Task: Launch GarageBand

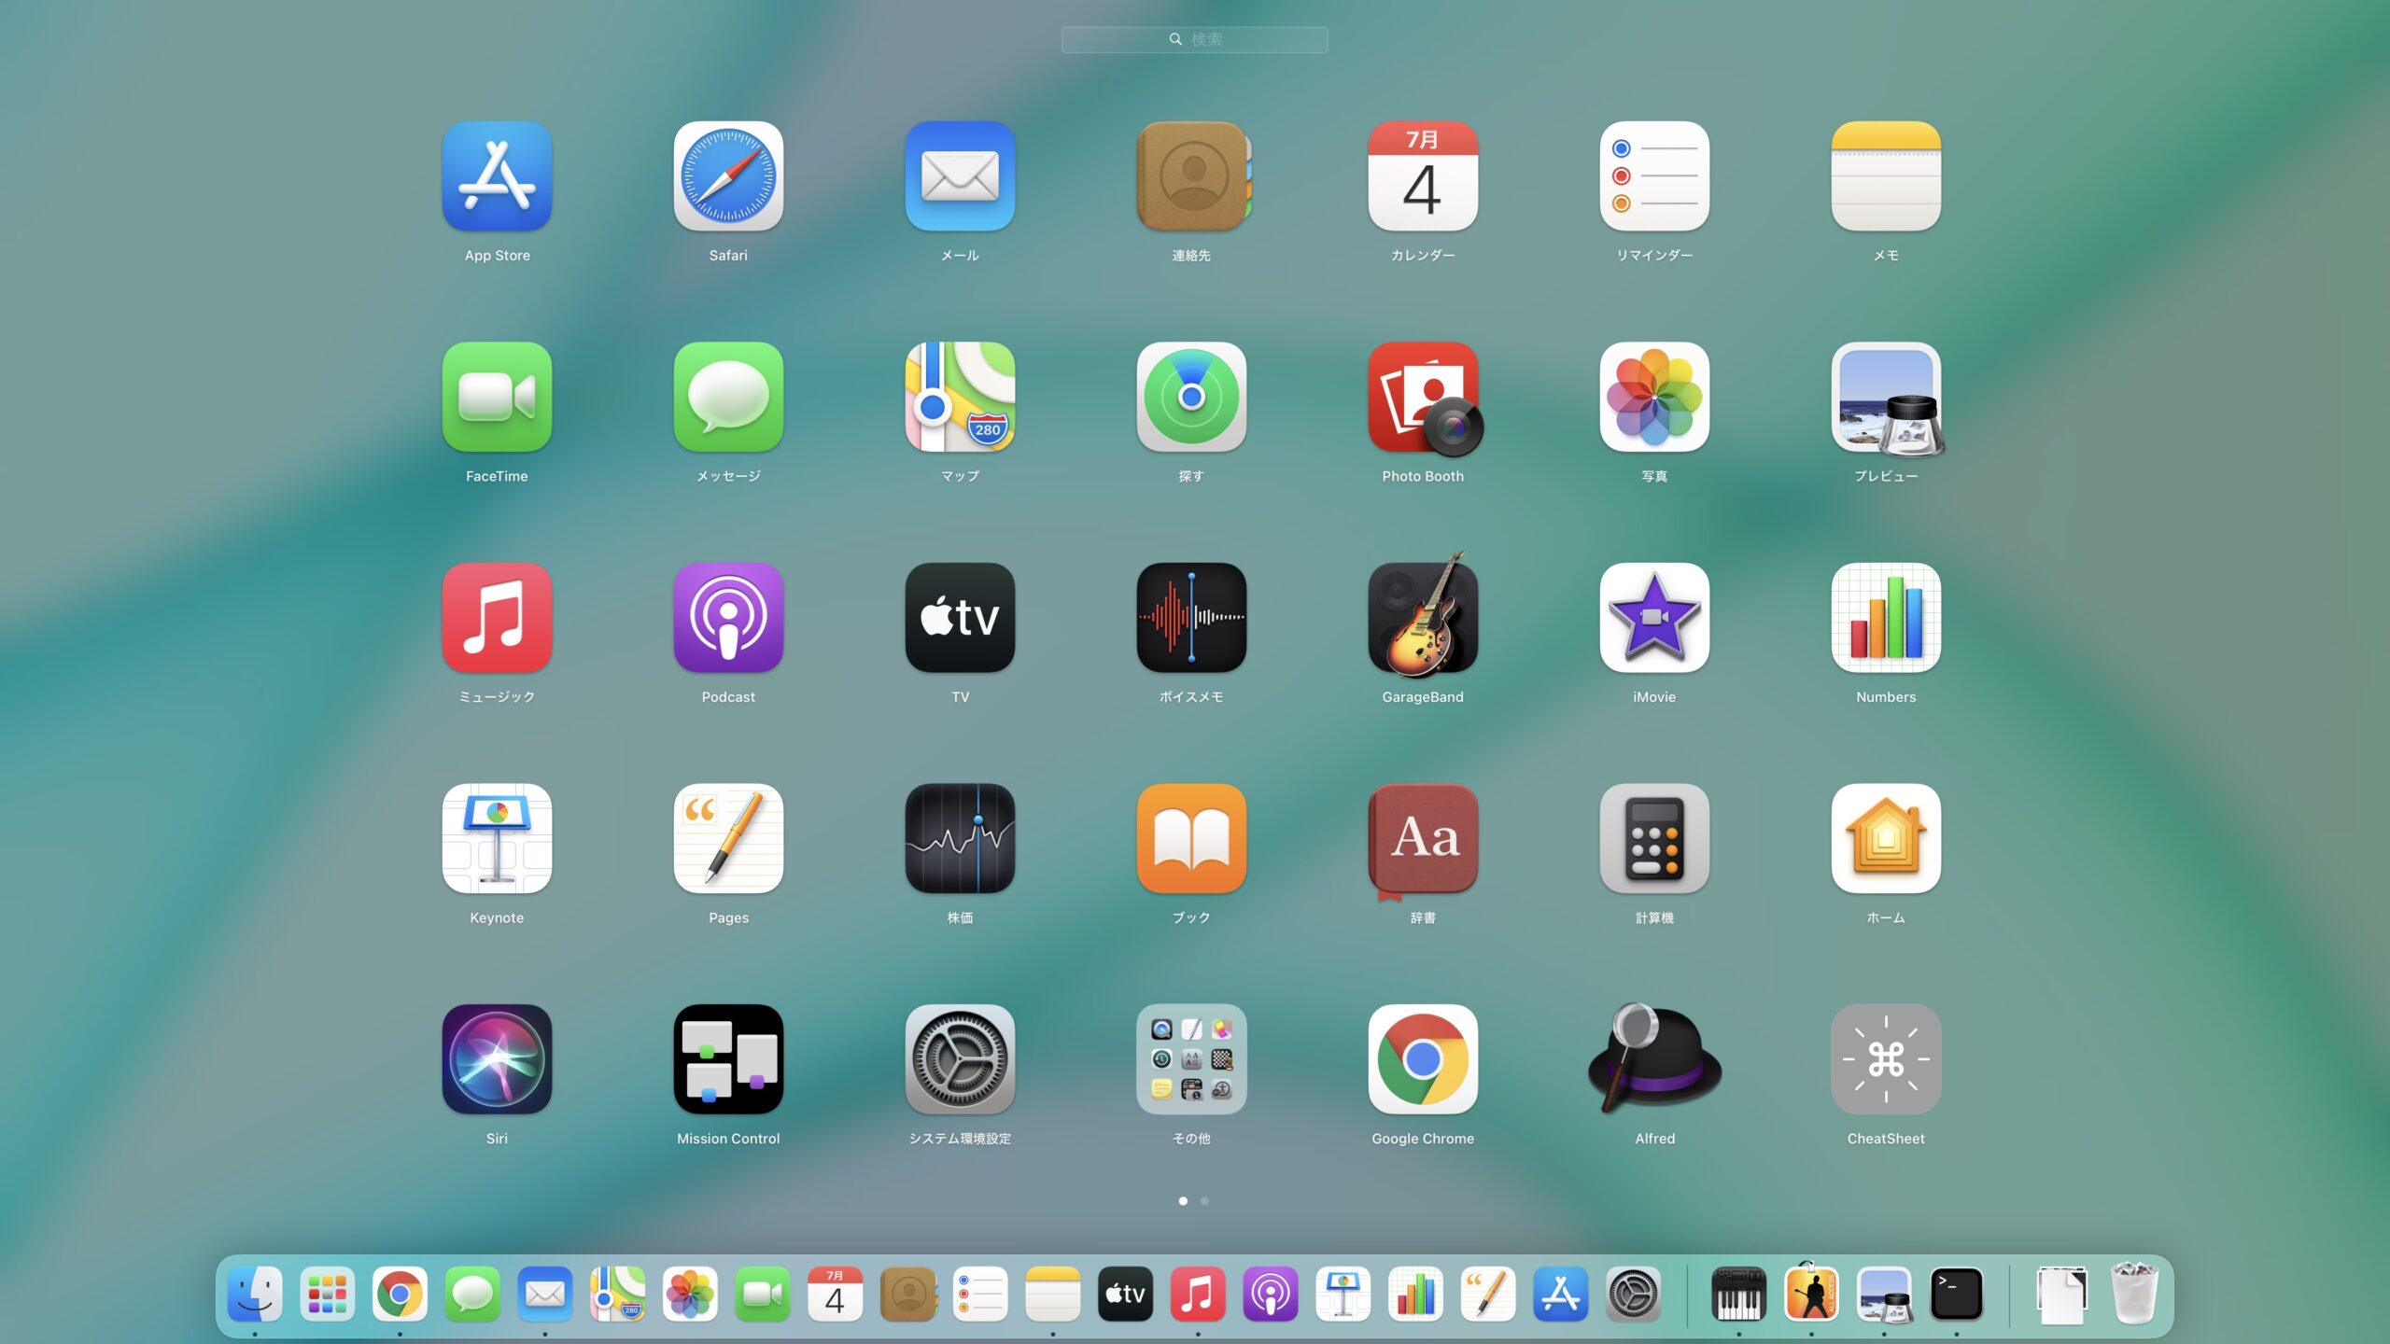Action: [x=1423, y=615]
